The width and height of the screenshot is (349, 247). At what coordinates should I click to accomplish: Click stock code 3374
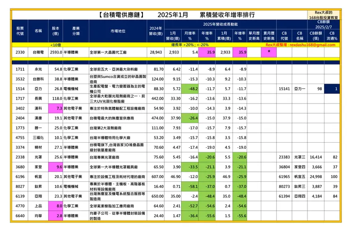click(20, 147)
